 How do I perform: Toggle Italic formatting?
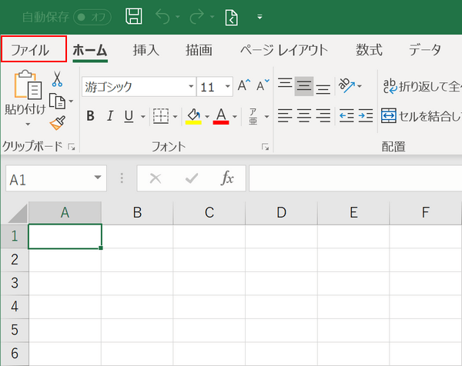tap(110, 116)
